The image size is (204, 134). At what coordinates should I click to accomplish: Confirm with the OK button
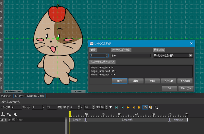click(x=169, y=88)
